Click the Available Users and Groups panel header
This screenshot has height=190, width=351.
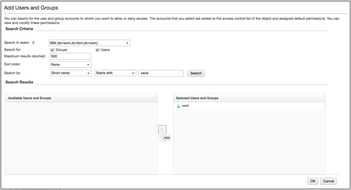pyautogui.click(x=29, y=98)
